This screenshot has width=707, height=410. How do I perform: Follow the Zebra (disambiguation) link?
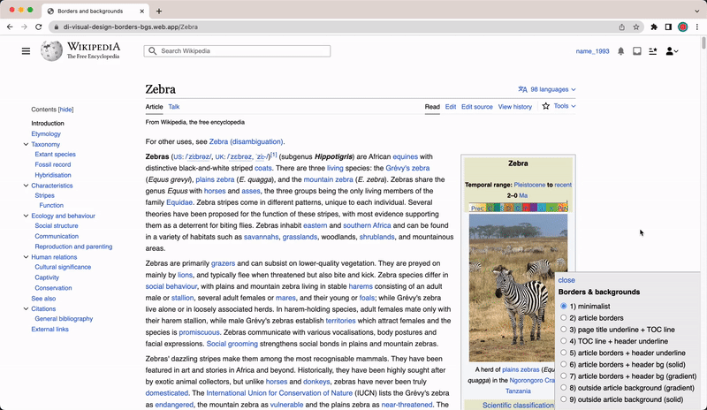(246, 141)
